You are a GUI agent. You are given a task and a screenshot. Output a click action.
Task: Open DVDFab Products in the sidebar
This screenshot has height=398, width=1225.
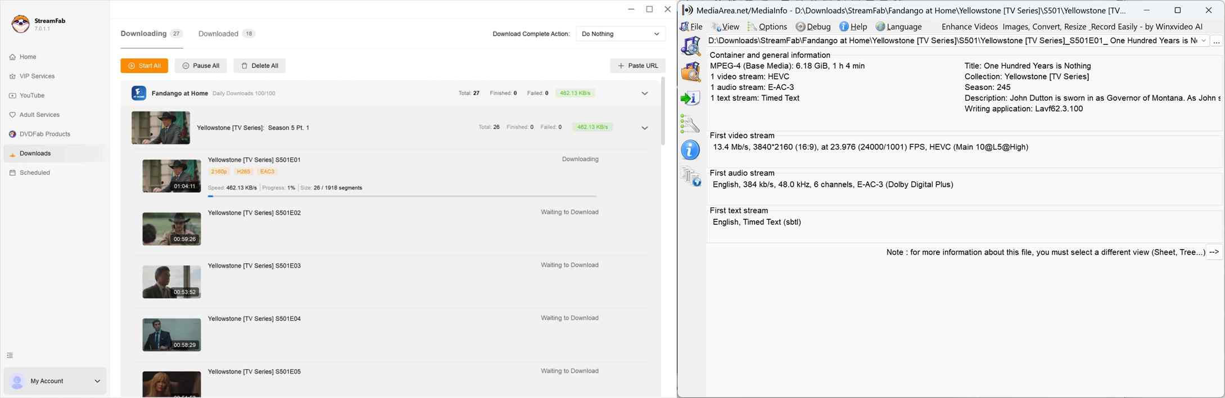[55, 134]
